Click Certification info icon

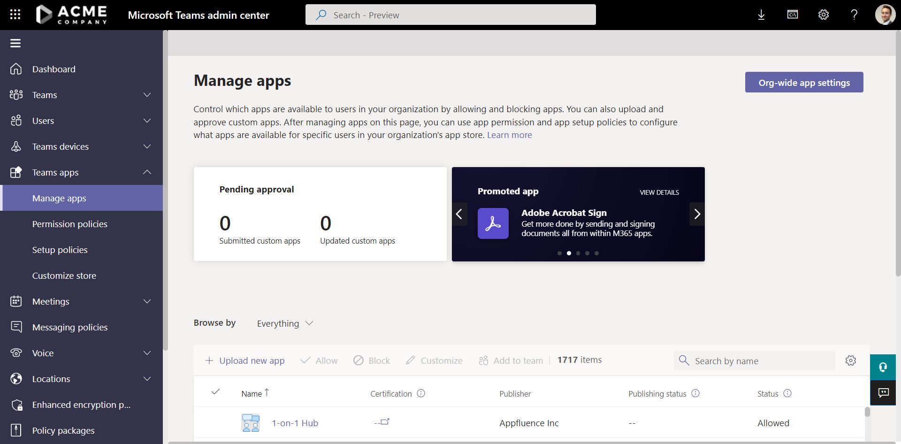tap(421, 393)
